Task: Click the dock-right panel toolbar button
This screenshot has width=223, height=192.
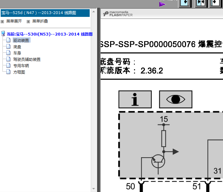Action: (185, 3)
